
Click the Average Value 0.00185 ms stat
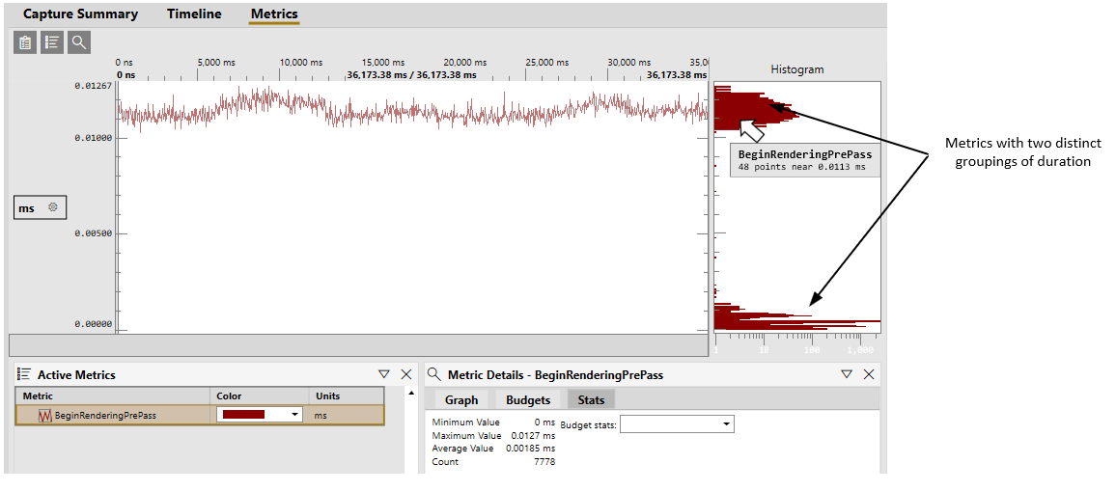493,449
